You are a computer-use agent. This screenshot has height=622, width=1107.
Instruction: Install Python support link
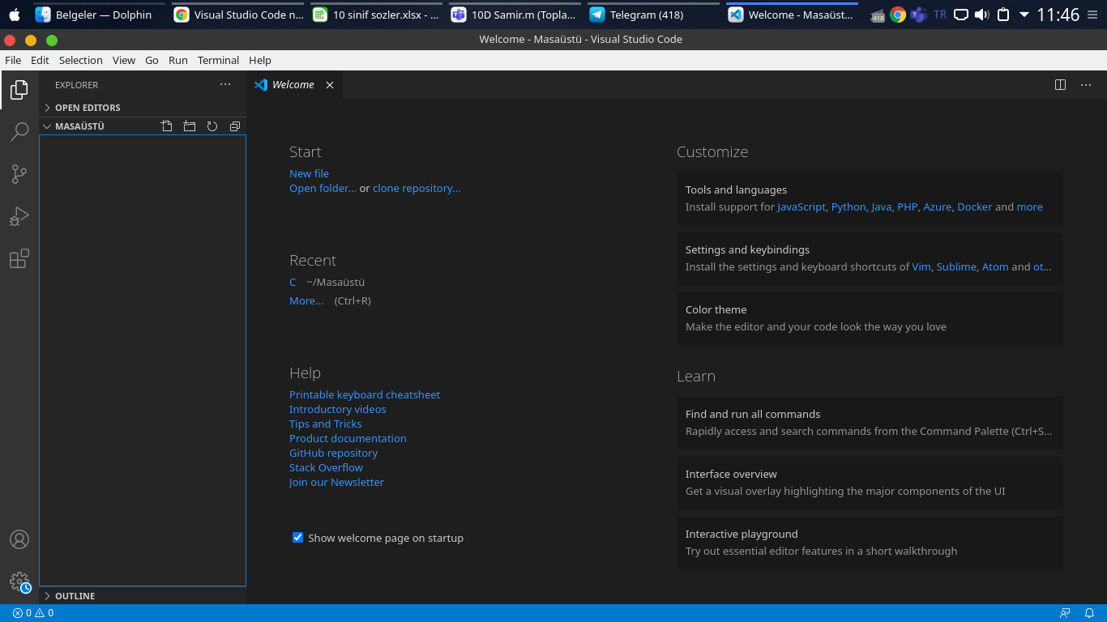pyautogui.click(x=848, y=207)
